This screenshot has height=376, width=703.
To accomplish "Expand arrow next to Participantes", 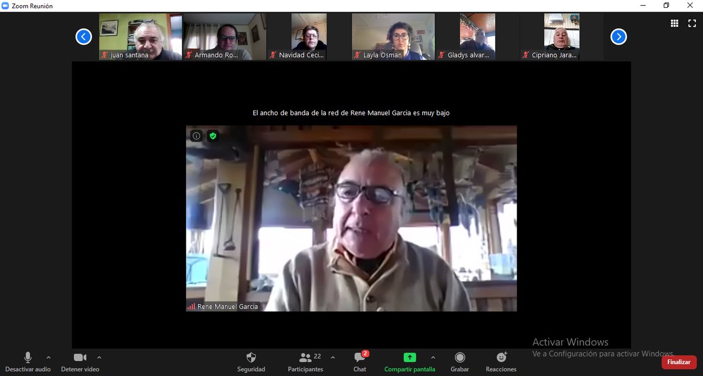I will click(x=333, y=357).
